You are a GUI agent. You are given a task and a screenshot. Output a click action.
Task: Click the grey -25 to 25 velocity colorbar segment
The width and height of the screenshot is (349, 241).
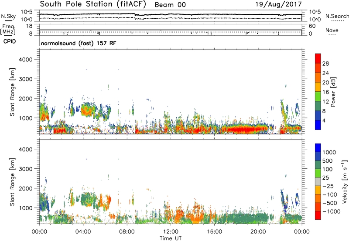318,182
